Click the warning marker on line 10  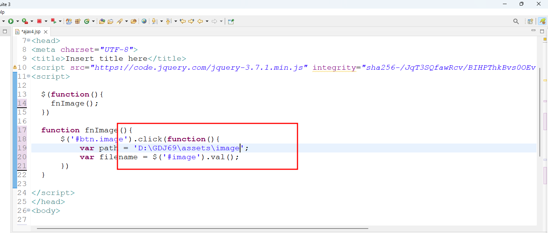(15, 67)
